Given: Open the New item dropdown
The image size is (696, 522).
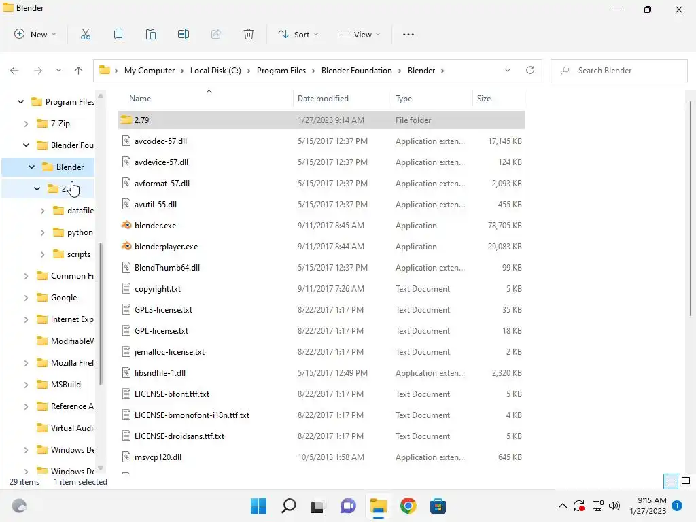Looking at the screenshot, I should click(x=35, y=34).
